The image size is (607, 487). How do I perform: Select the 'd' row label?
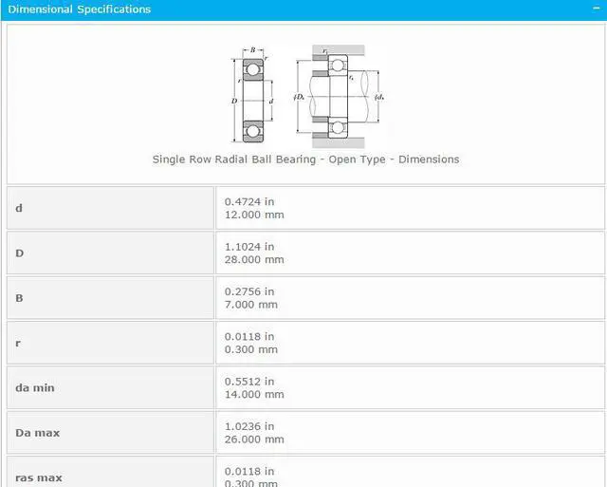[19, 208]
